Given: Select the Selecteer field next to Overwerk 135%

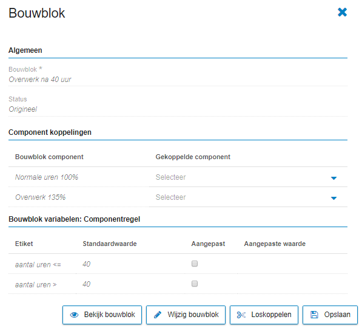Looking at the screenshot, I should pyautogui.click(x=248, y=197).
